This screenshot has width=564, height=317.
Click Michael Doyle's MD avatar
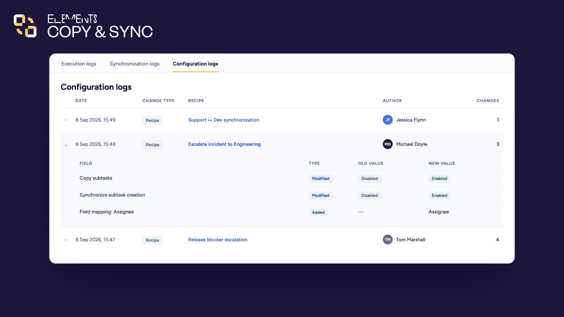(x=387, y=144)
